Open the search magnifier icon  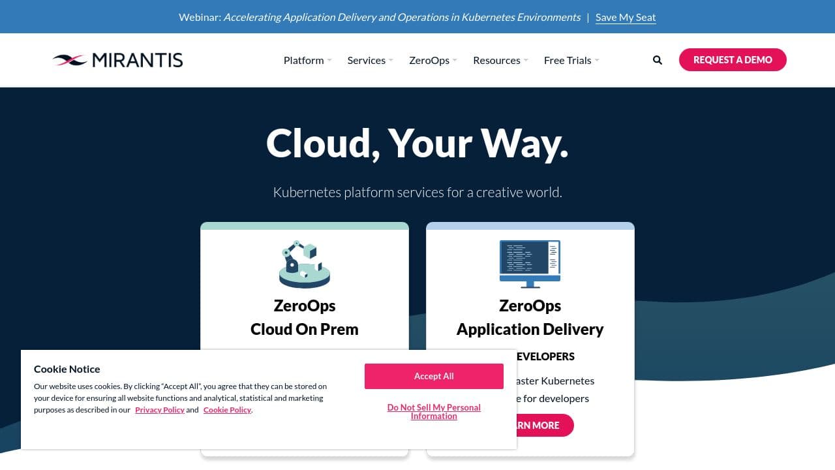point(658,60)
